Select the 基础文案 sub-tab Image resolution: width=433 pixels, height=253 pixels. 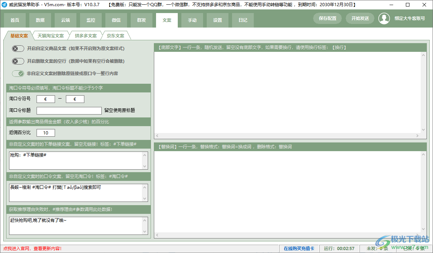(19, 36)
